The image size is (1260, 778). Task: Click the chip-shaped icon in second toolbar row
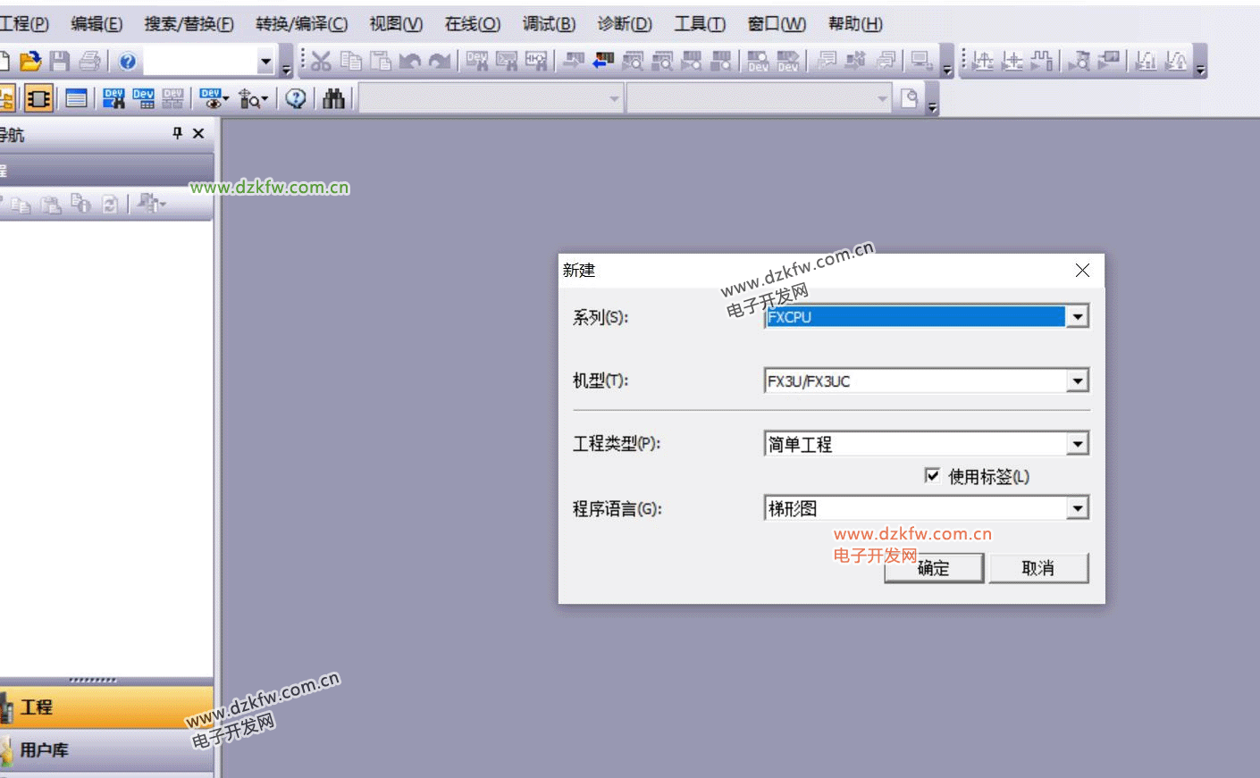pos(38,98)
